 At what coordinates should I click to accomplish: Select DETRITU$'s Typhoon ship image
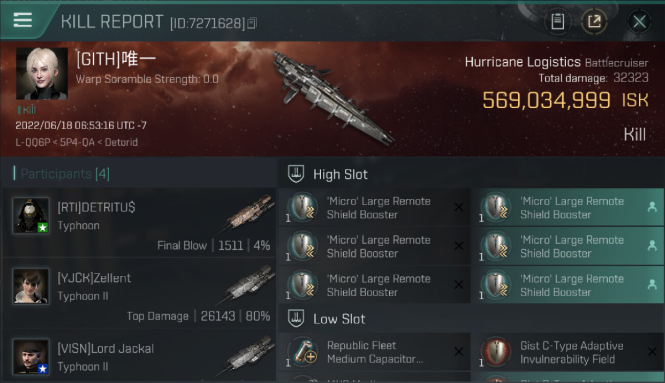point(250,211)
